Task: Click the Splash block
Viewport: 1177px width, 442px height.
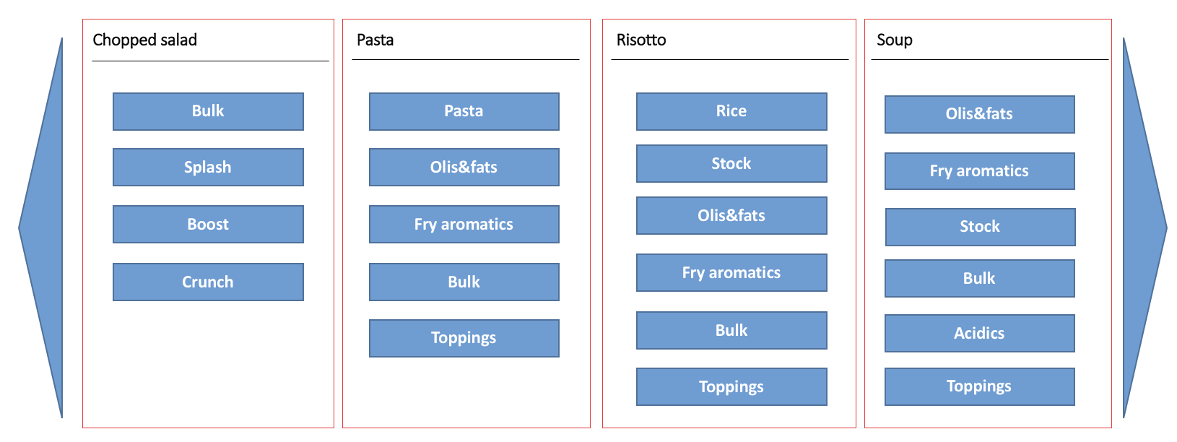Action: [208, 168]
